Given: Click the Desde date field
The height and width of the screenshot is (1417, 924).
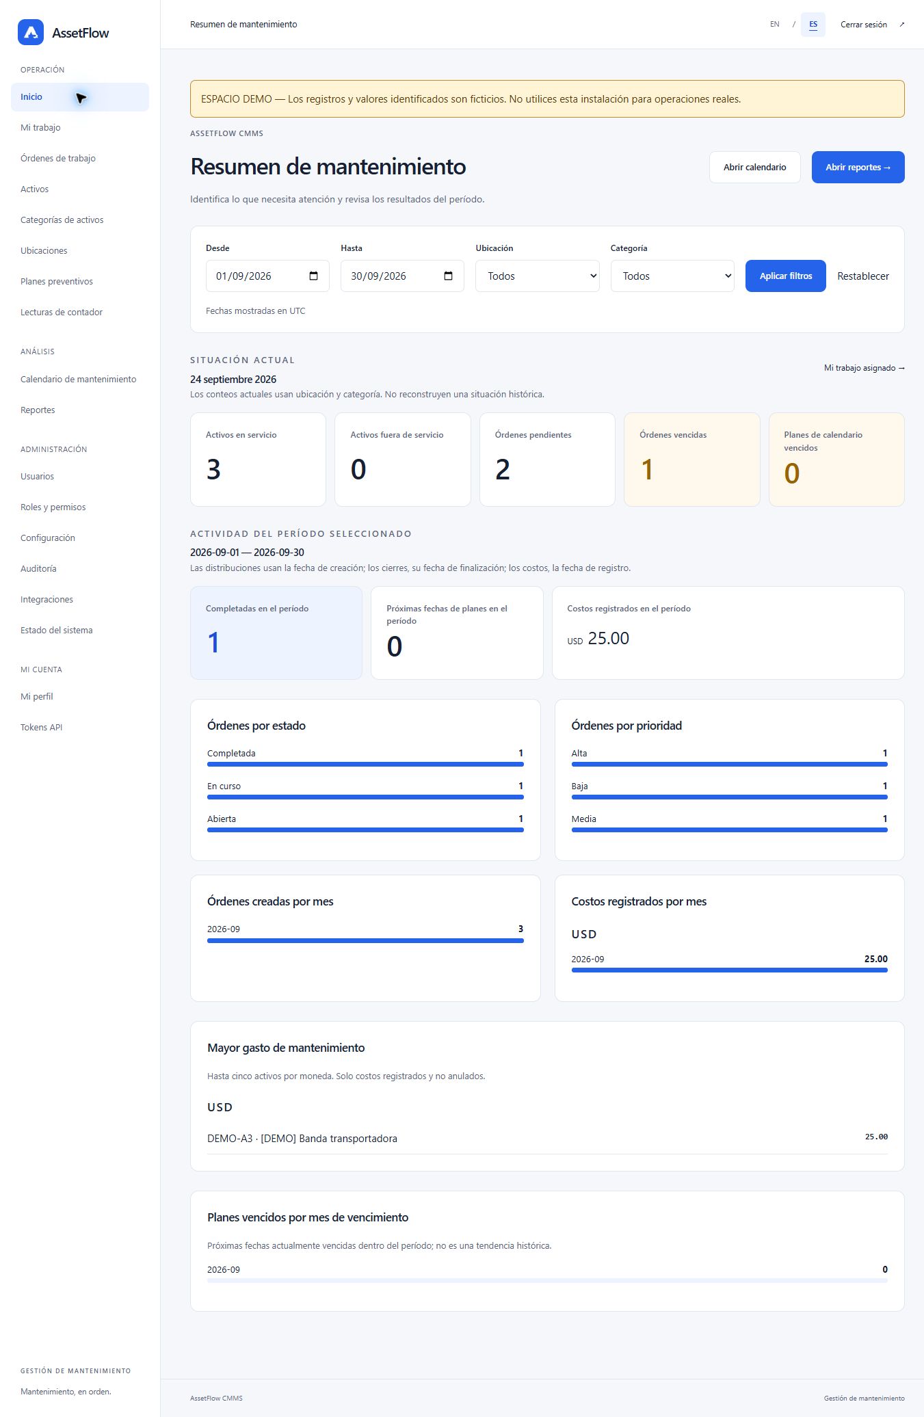Looking at the screenshot, I should tap(267, 276).
